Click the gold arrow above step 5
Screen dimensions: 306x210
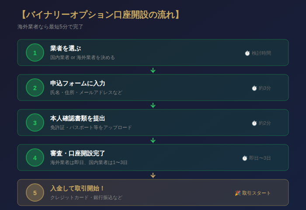(153, 175)
